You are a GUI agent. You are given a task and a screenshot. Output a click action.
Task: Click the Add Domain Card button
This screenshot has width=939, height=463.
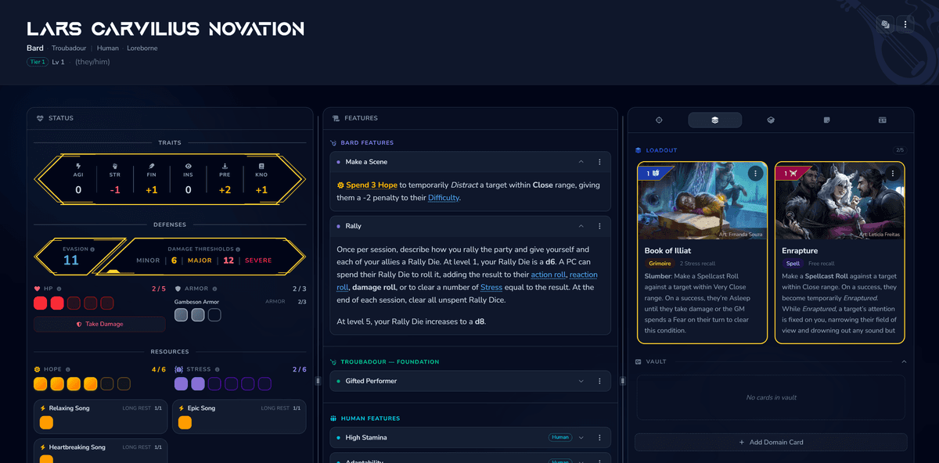[771, 442]
